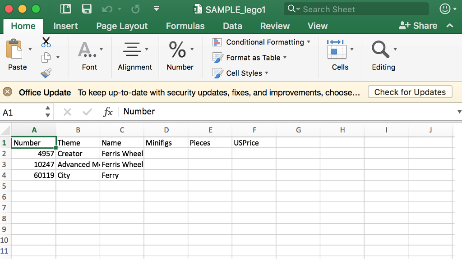This screenshot has height=259, width=462.
Task: Select the USPrice header cell
Action: tap(254, 143)
